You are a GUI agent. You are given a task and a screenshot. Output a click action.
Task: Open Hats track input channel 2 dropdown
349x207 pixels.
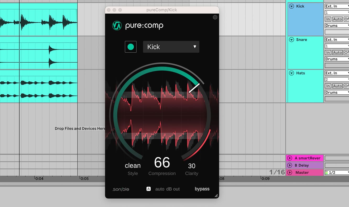(x=337, y=80)
